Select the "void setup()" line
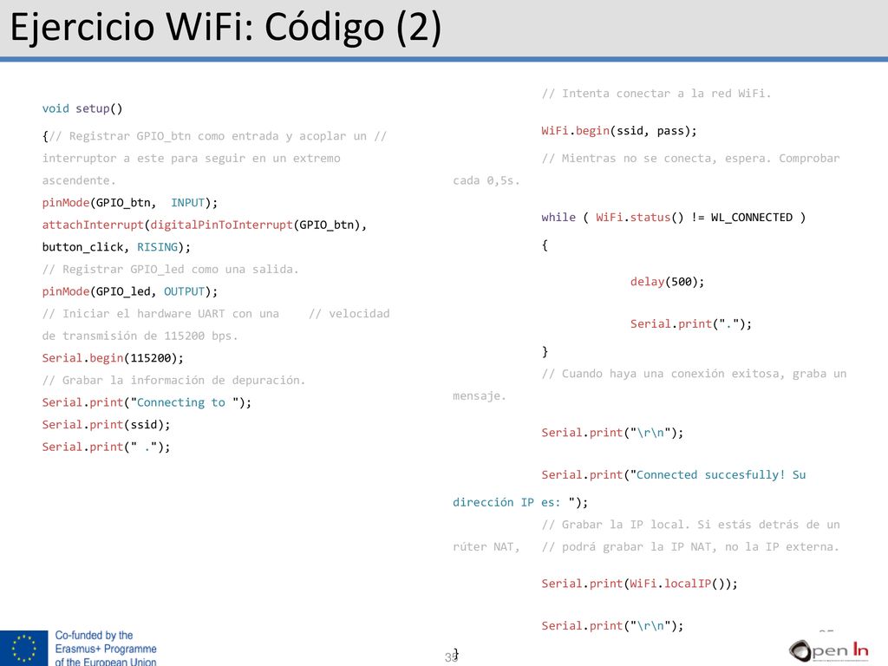 82,108
